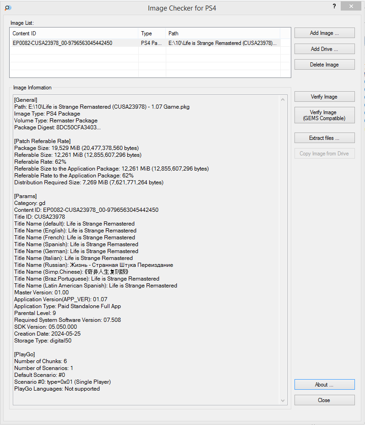365x425 pixels.
Task: Click the [General] section heading
Action: click(x=26, y=100)
